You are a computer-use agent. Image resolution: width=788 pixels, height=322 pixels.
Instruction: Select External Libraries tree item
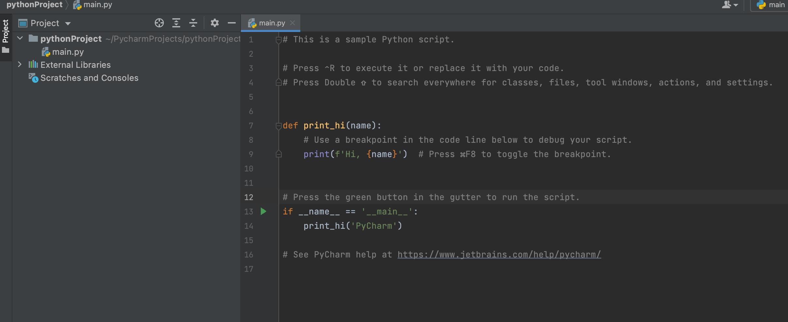tap(70, 65)
